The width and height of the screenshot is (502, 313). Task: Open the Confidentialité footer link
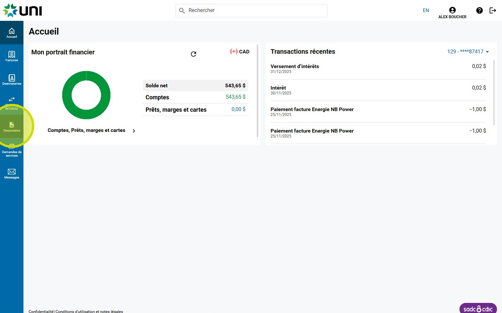(41, 311)
